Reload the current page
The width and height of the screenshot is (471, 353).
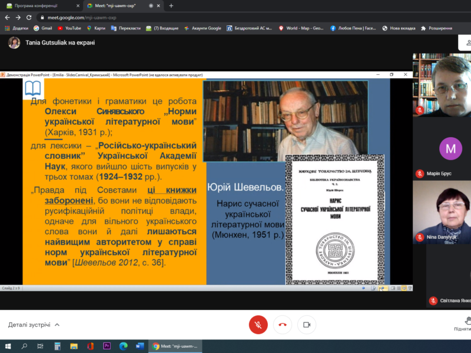pos(30,18)
